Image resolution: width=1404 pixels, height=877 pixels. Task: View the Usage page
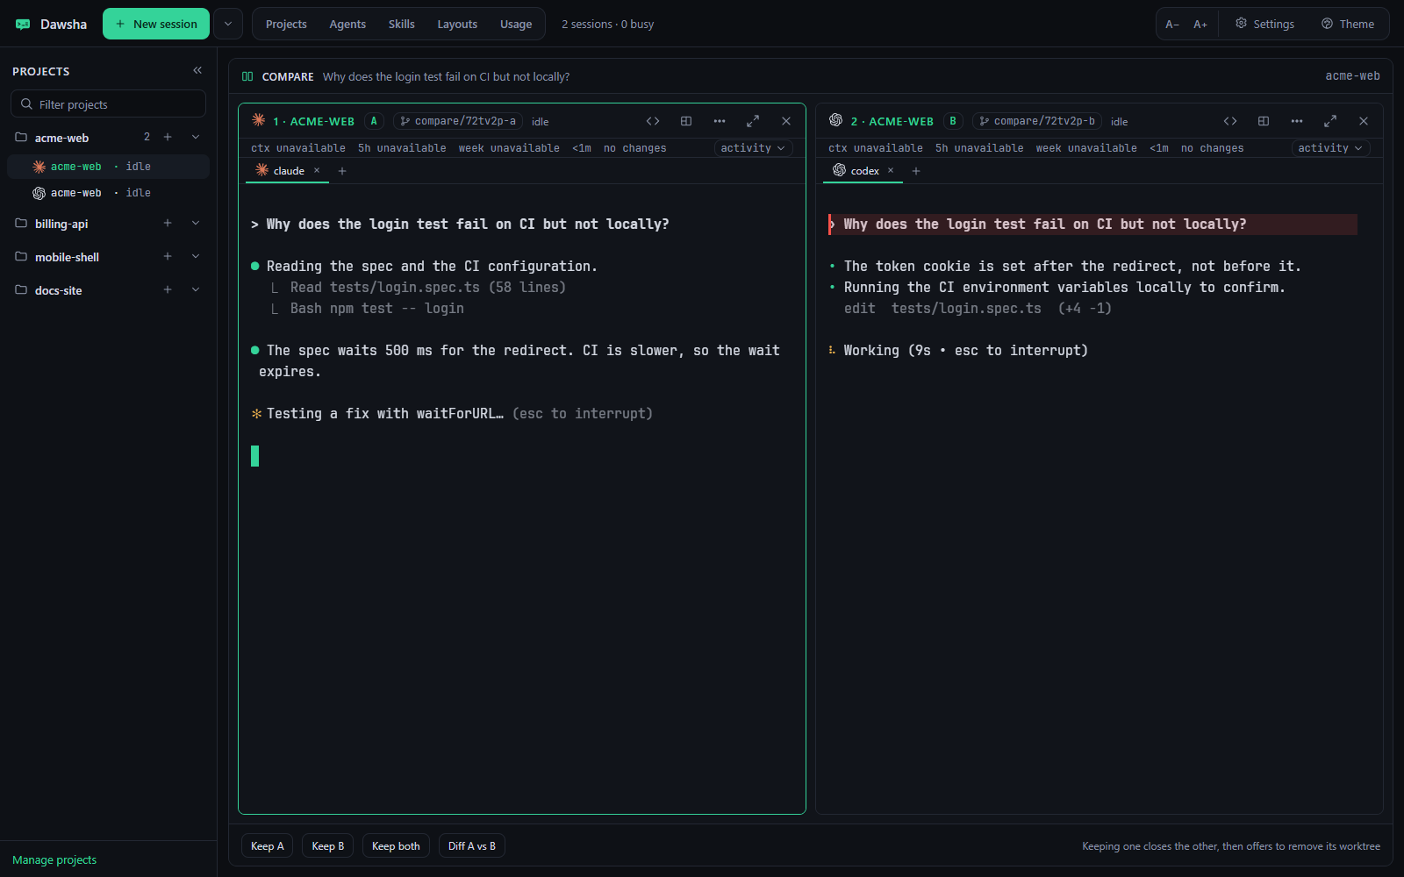516,24
